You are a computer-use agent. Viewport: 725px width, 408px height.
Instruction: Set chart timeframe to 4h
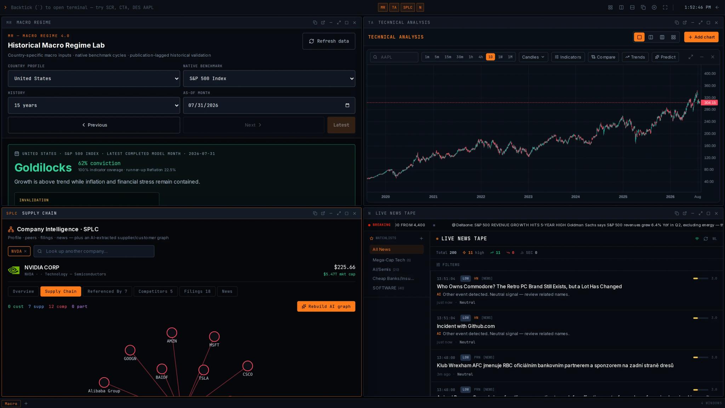[480, 57]
